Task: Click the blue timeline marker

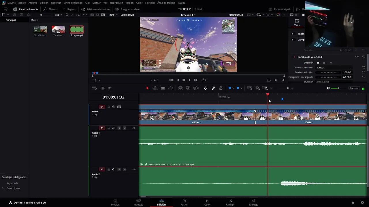Action: [282, 99]
